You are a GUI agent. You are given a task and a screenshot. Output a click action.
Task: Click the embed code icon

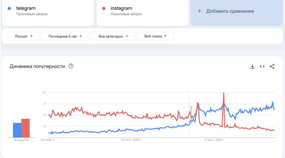click(x=262, y=66)
